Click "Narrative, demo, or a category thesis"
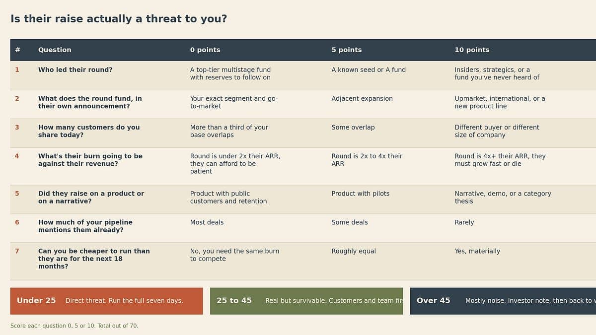This screenshot has width=596, height=335. (x=503, y=198)
